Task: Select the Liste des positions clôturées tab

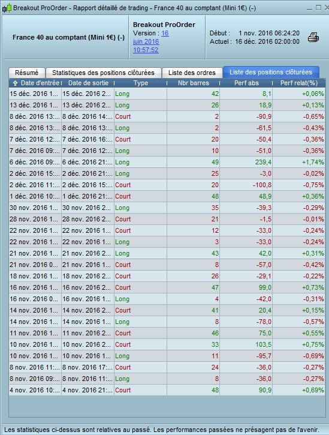Action: [271, 72]
